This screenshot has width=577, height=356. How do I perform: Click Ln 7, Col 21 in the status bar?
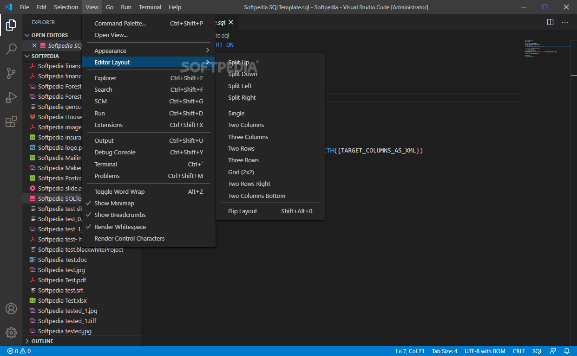[x=410, y=351]
